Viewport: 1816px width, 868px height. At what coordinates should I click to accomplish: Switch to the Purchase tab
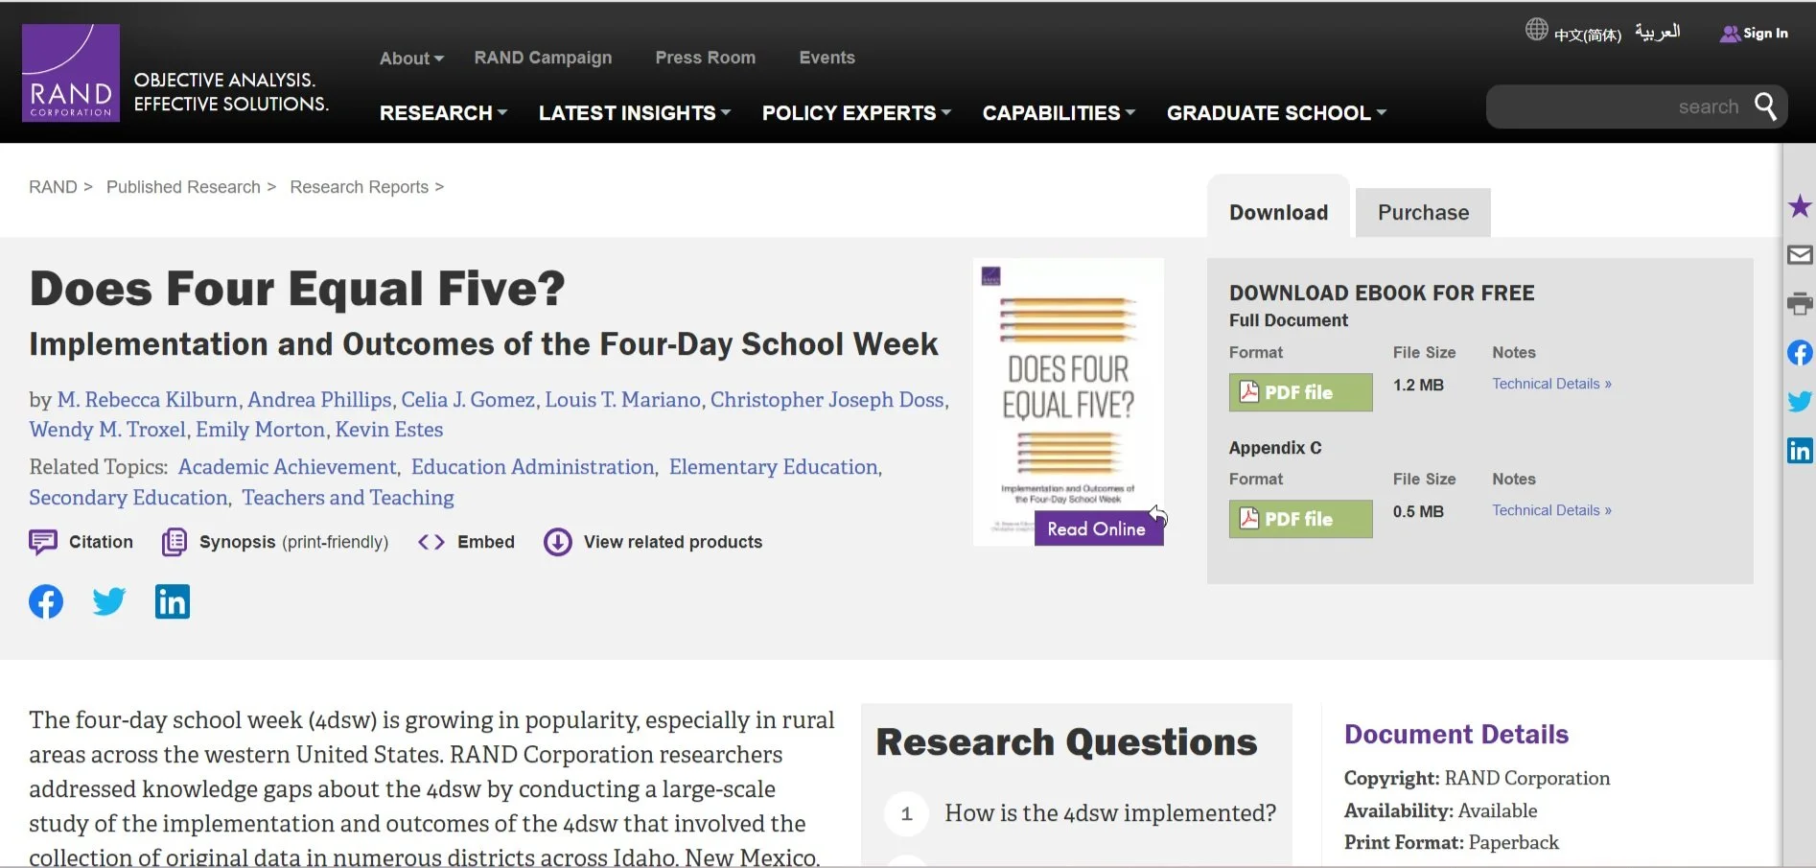1423,213
